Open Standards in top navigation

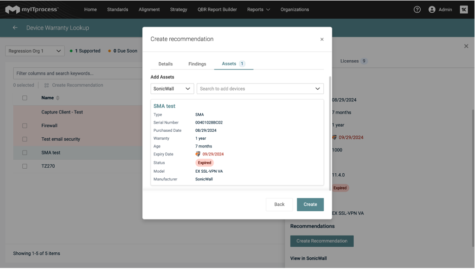118,10
